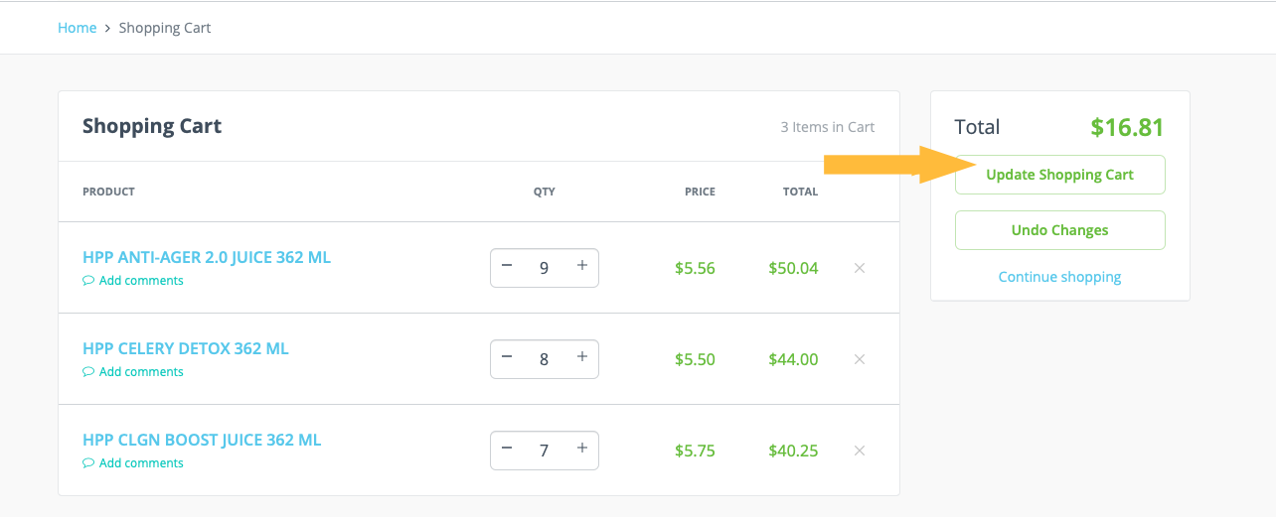Click the Undo Changes button

(1059, 230)
